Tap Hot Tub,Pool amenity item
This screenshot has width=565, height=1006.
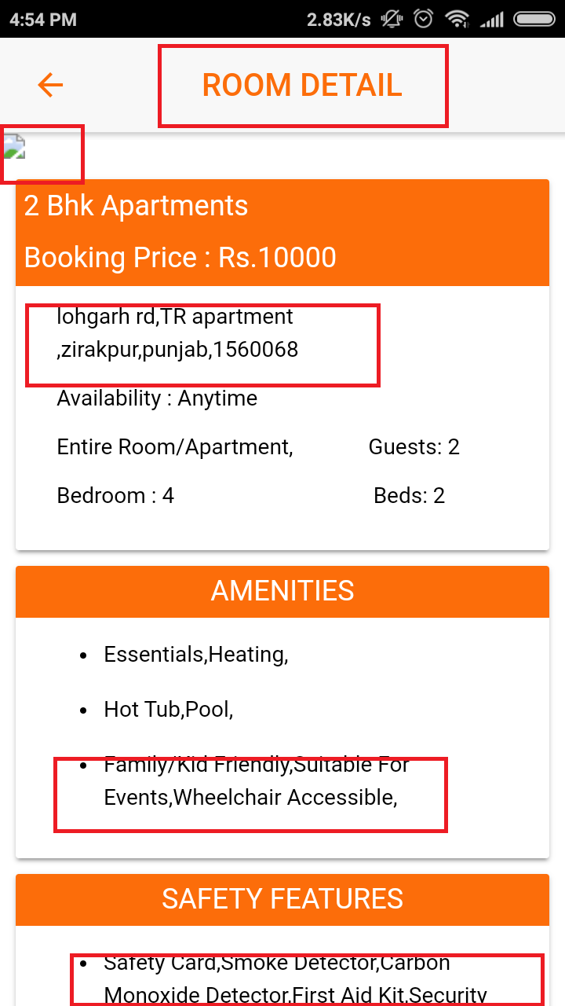169,710
